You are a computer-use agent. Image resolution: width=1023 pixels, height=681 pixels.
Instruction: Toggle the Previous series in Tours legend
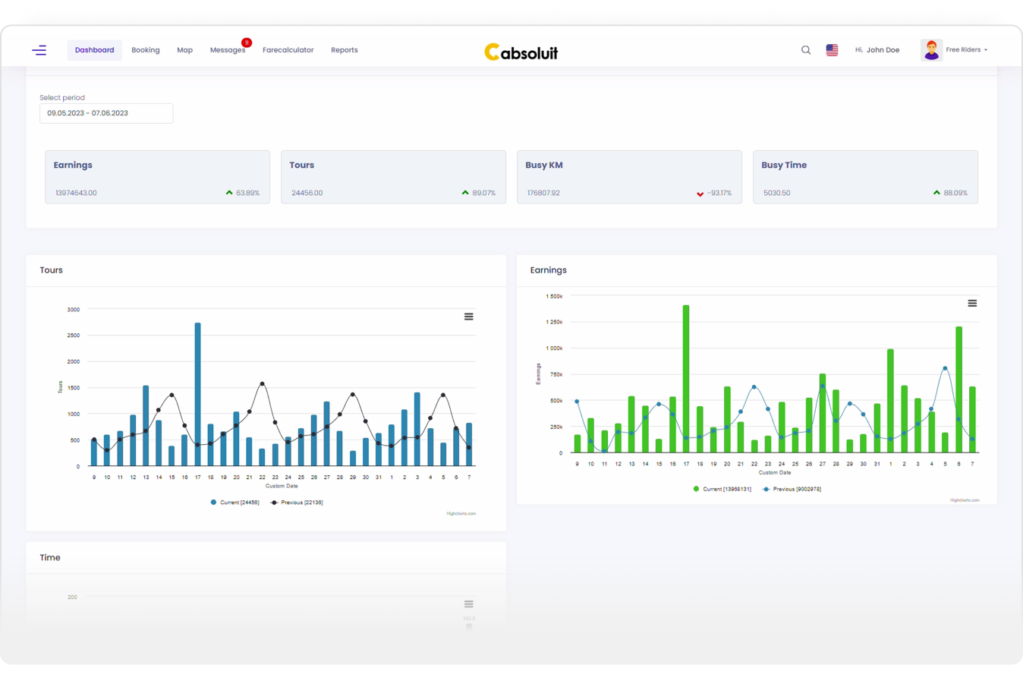point(297,503)
